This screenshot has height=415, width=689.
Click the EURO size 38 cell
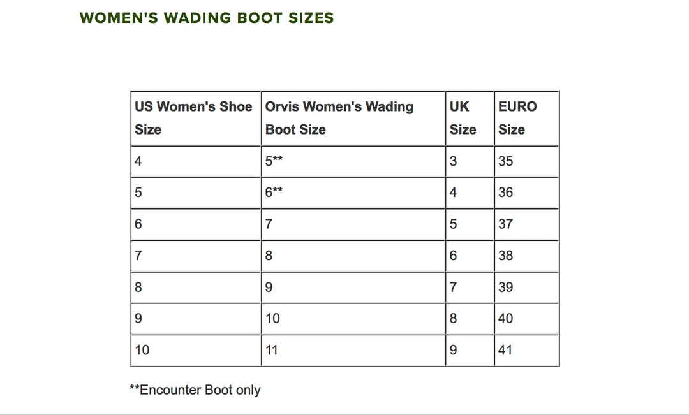point(506,256)
